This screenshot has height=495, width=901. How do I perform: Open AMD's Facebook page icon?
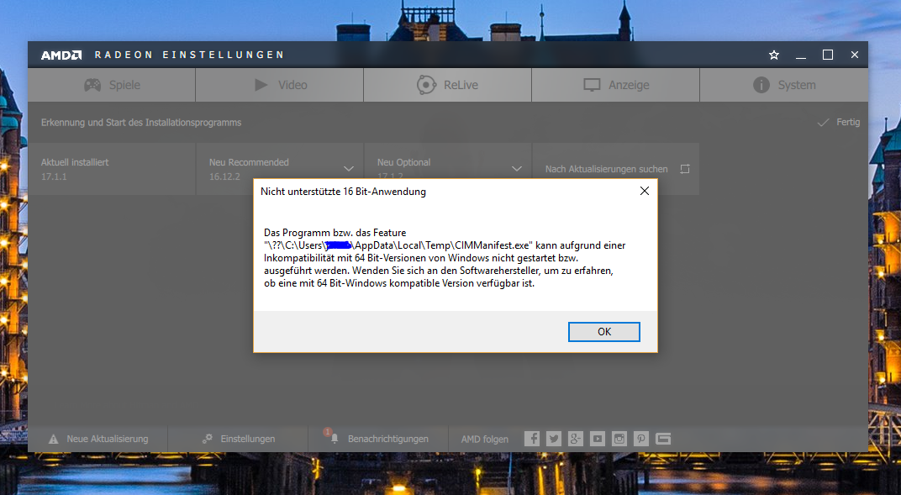532,439
